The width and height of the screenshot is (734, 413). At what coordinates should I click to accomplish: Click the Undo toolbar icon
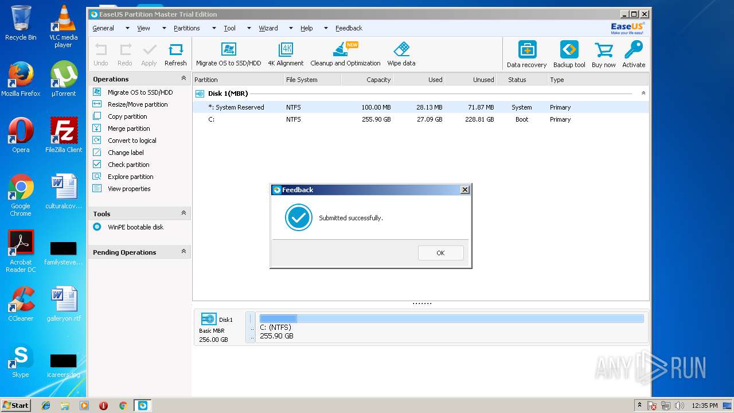coord(100,54)
